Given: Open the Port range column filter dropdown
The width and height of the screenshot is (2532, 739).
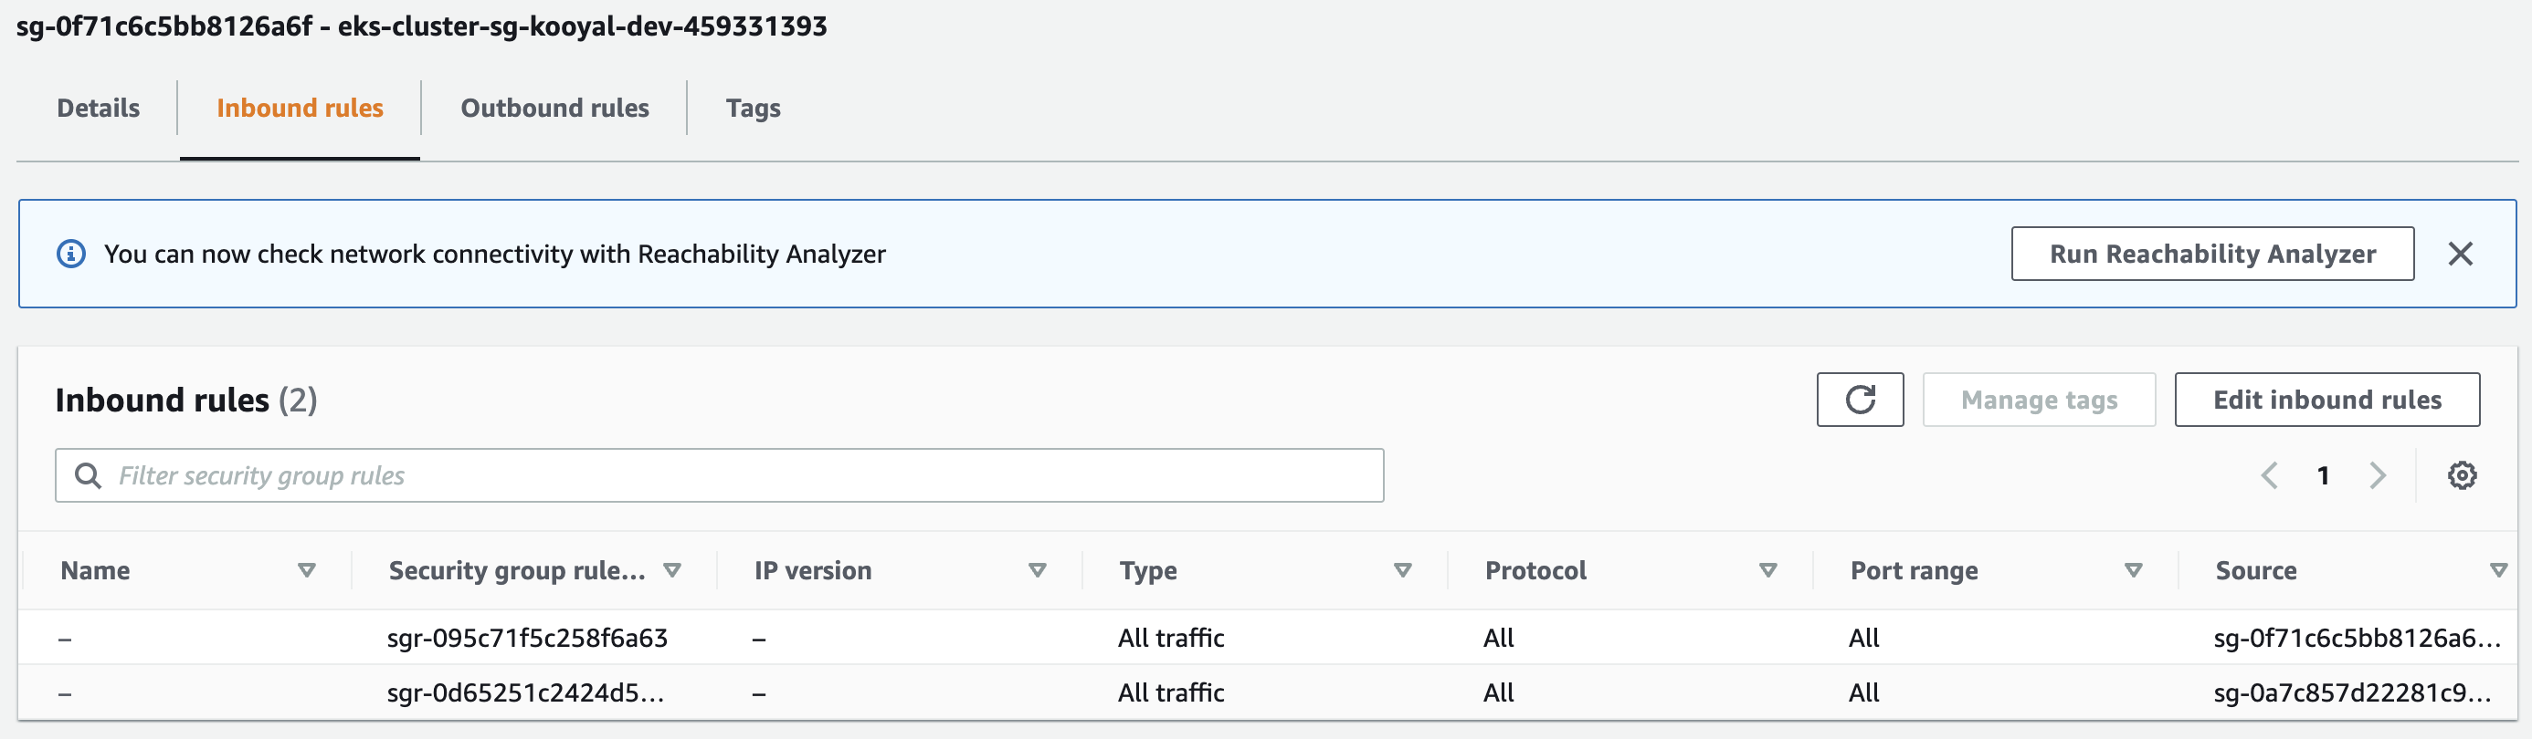Looking at the screenshot, I should click(x=2131, y=569).
